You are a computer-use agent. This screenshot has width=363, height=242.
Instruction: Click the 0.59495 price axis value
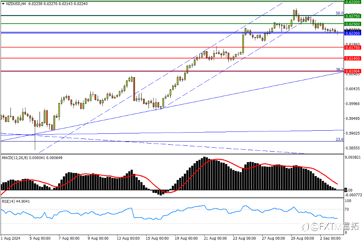(353, 119)
